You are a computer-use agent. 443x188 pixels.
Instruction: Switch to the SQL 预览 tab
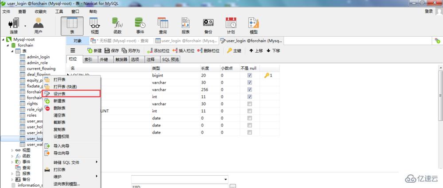[171, 60]
